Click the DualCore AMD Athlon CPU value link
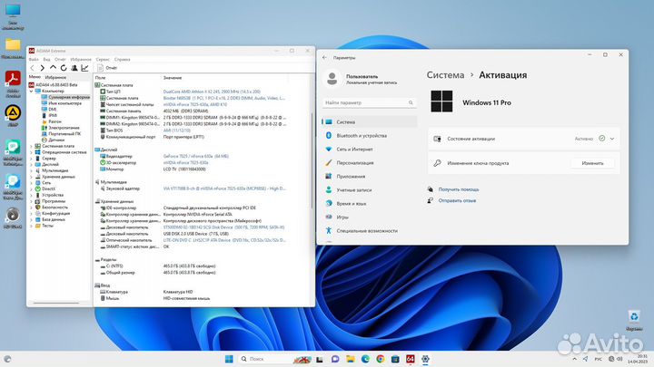Screen dimensions: 654x367 click(x=212, y=92)
